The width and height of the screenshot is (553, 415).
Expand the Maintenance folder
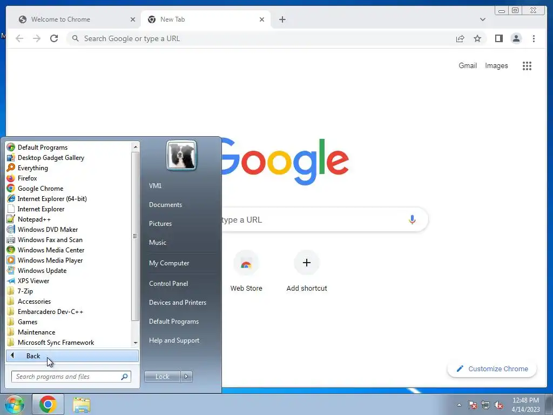click(x=36, y=332)
